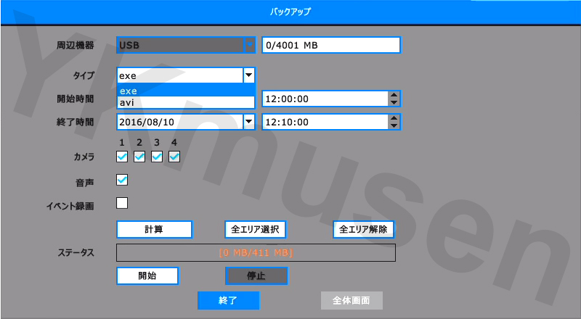
Task: Click the 開始時間 12:00:00 time field
Action: [325, 99]
